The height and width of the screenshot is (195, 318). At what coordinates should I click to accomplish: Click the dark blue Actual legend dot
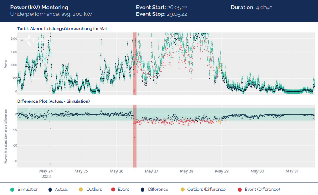(49, 189)
